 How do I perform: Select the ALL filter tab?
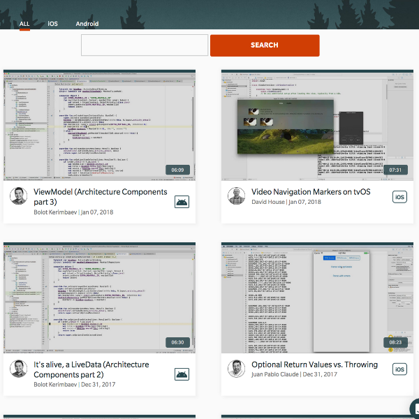24,24
